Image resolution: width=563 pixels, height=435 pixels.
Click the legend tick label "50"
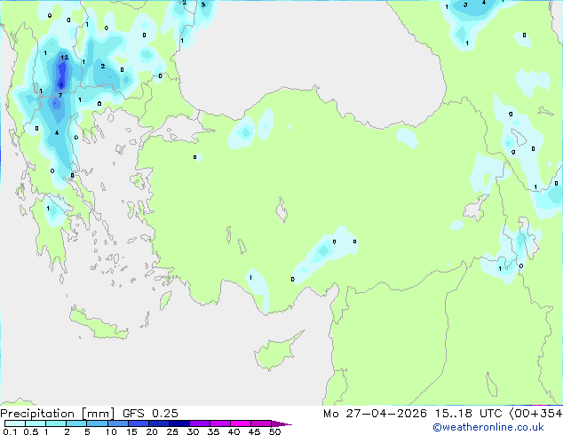pyautogui.click(x=274, y=431)
